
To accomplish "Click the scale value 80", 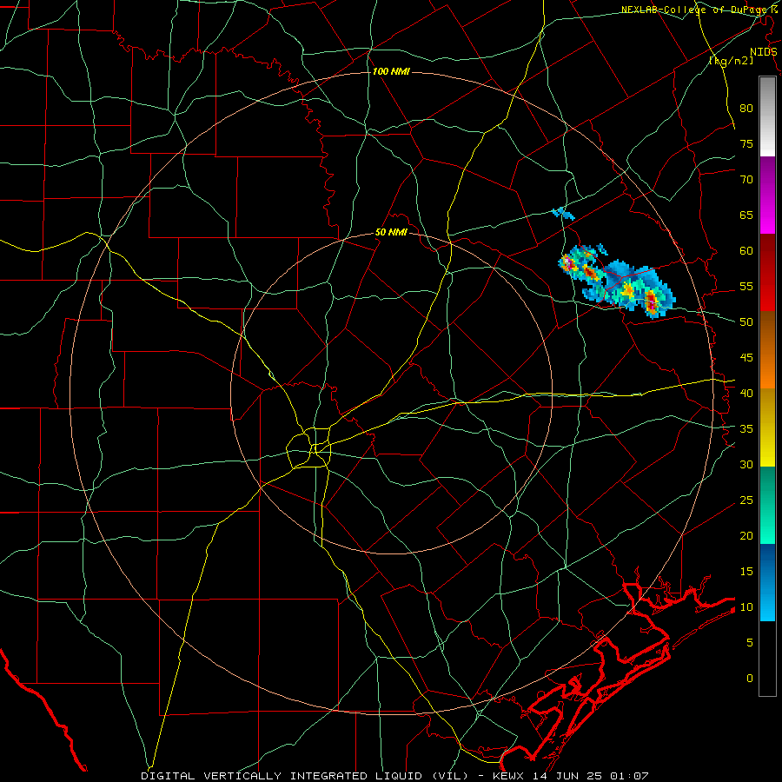I will click(x=746, y=109).
